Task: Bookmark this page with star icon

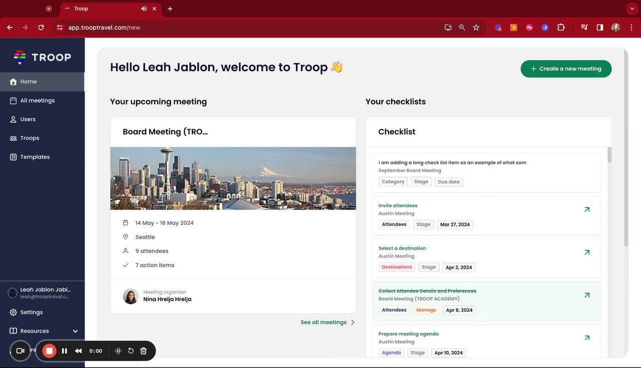Action: click(476, 28)
